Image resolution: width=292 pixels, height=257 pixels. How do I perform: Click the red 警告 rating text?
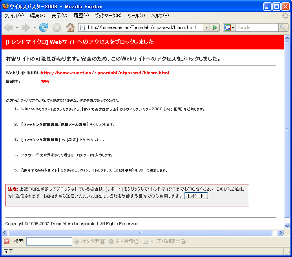[45, 81]
